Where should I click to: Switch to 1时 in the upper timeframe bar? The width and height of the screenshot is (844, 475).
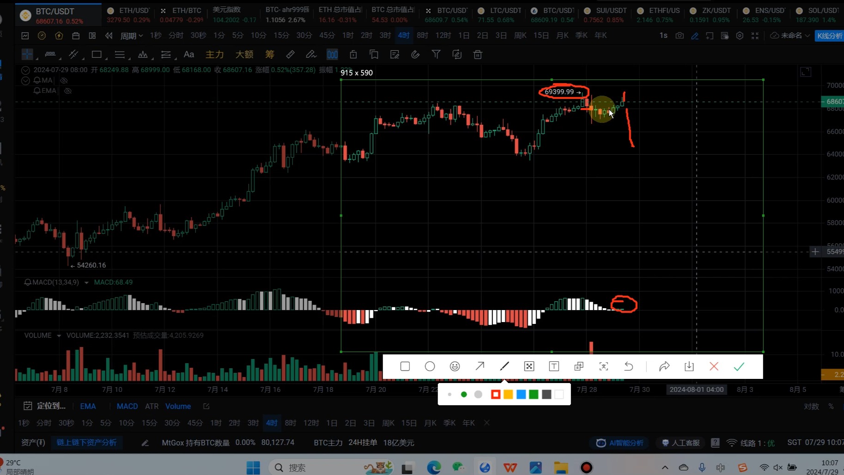348,36
